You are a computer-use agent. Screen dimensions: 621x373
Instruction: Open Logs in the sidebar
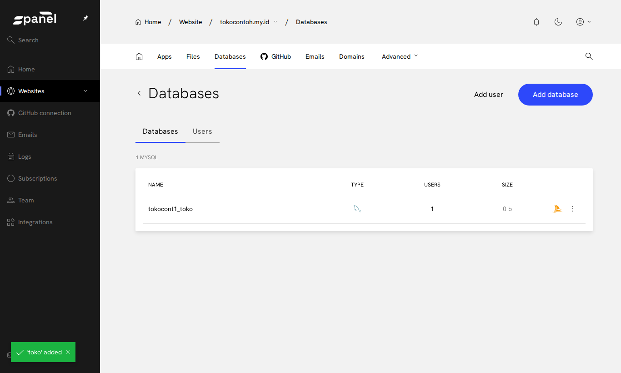click(x=50, y=156)
